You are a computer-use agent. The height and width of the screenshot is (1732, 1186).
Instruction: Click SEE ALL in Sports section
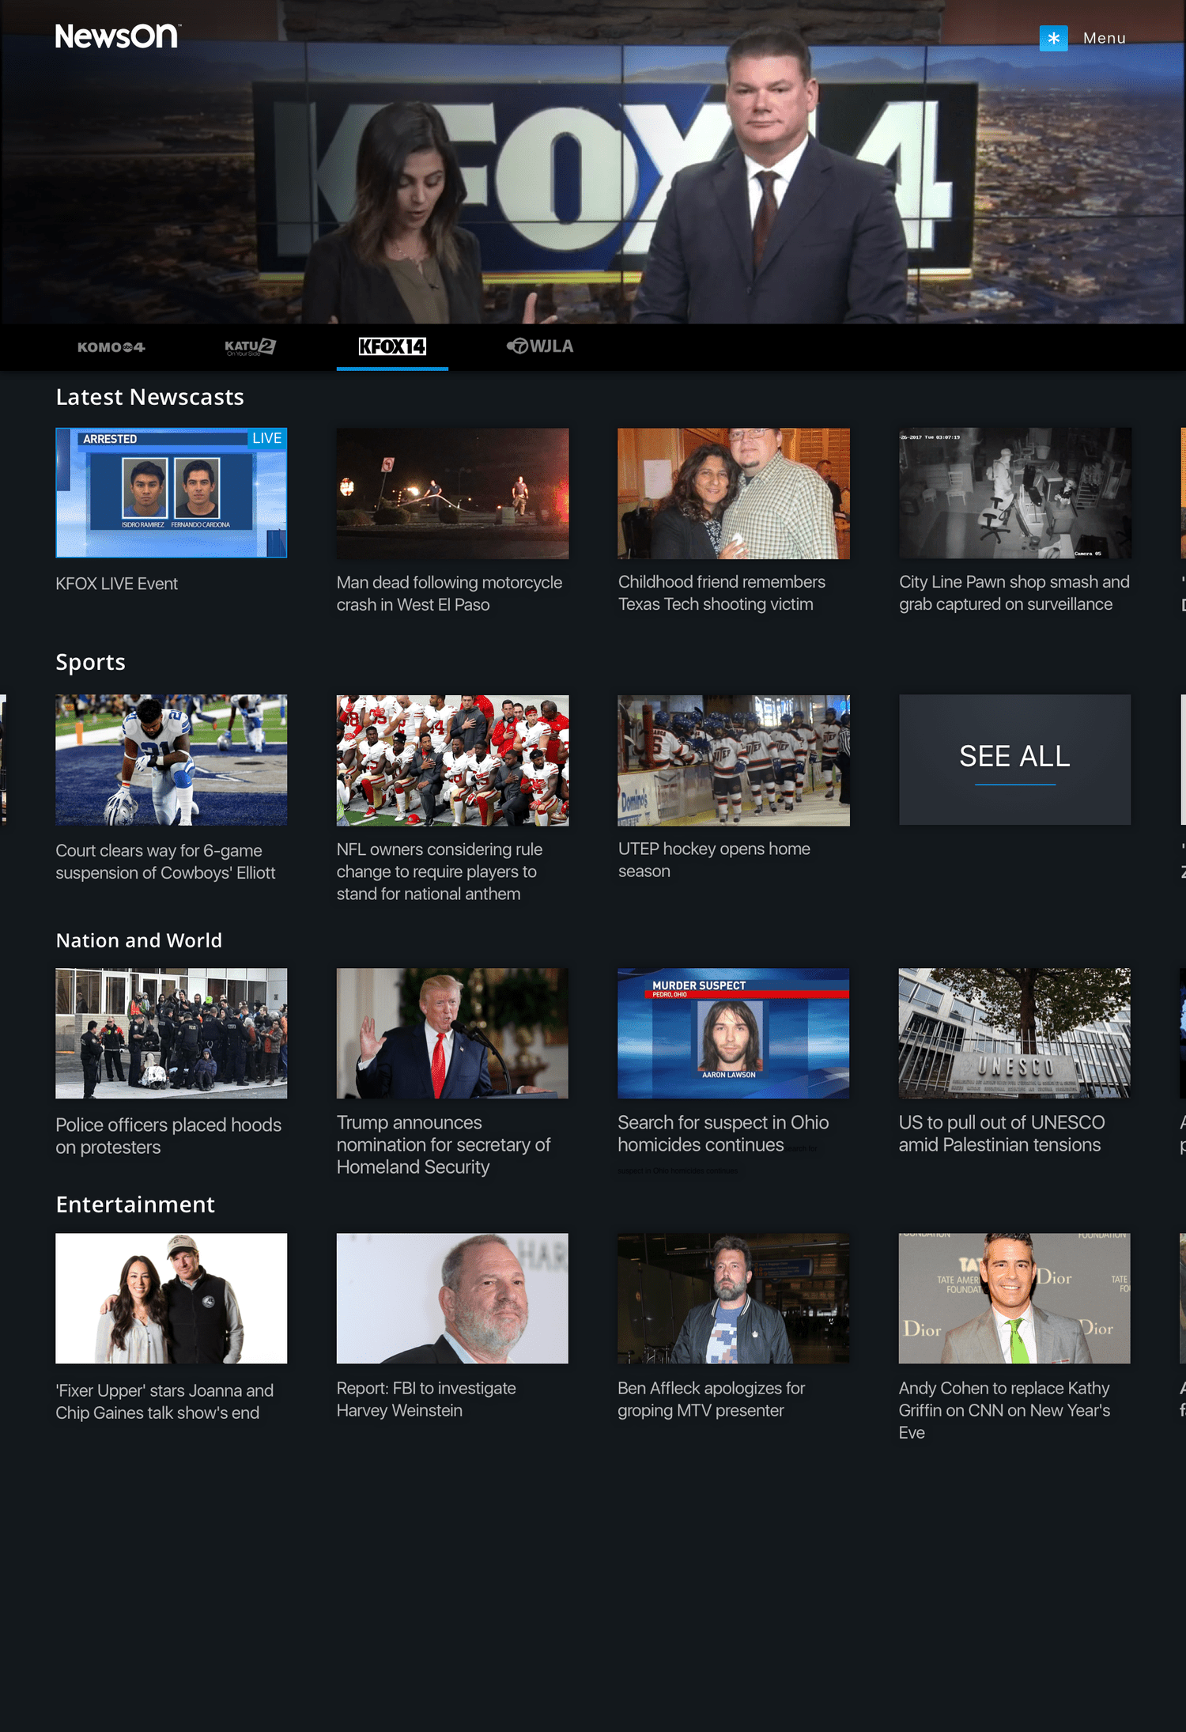[1015, 760]
